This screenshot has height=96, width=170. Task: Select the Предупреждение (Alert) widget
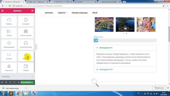click(x=9, y=45)
